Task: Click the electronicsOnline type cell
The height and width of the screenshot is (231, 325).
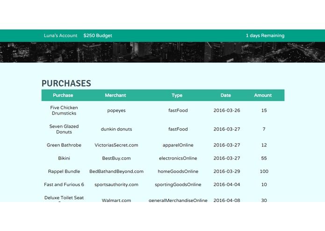Action: (x=178, y=158)
